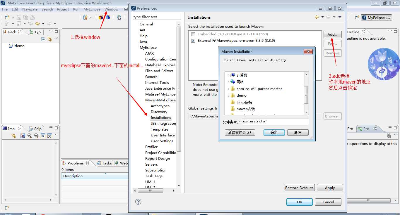Screen dimensions: 400x215
Task: Click the back navigation arrow in main toolbar
Action: (x=37, y=24)
